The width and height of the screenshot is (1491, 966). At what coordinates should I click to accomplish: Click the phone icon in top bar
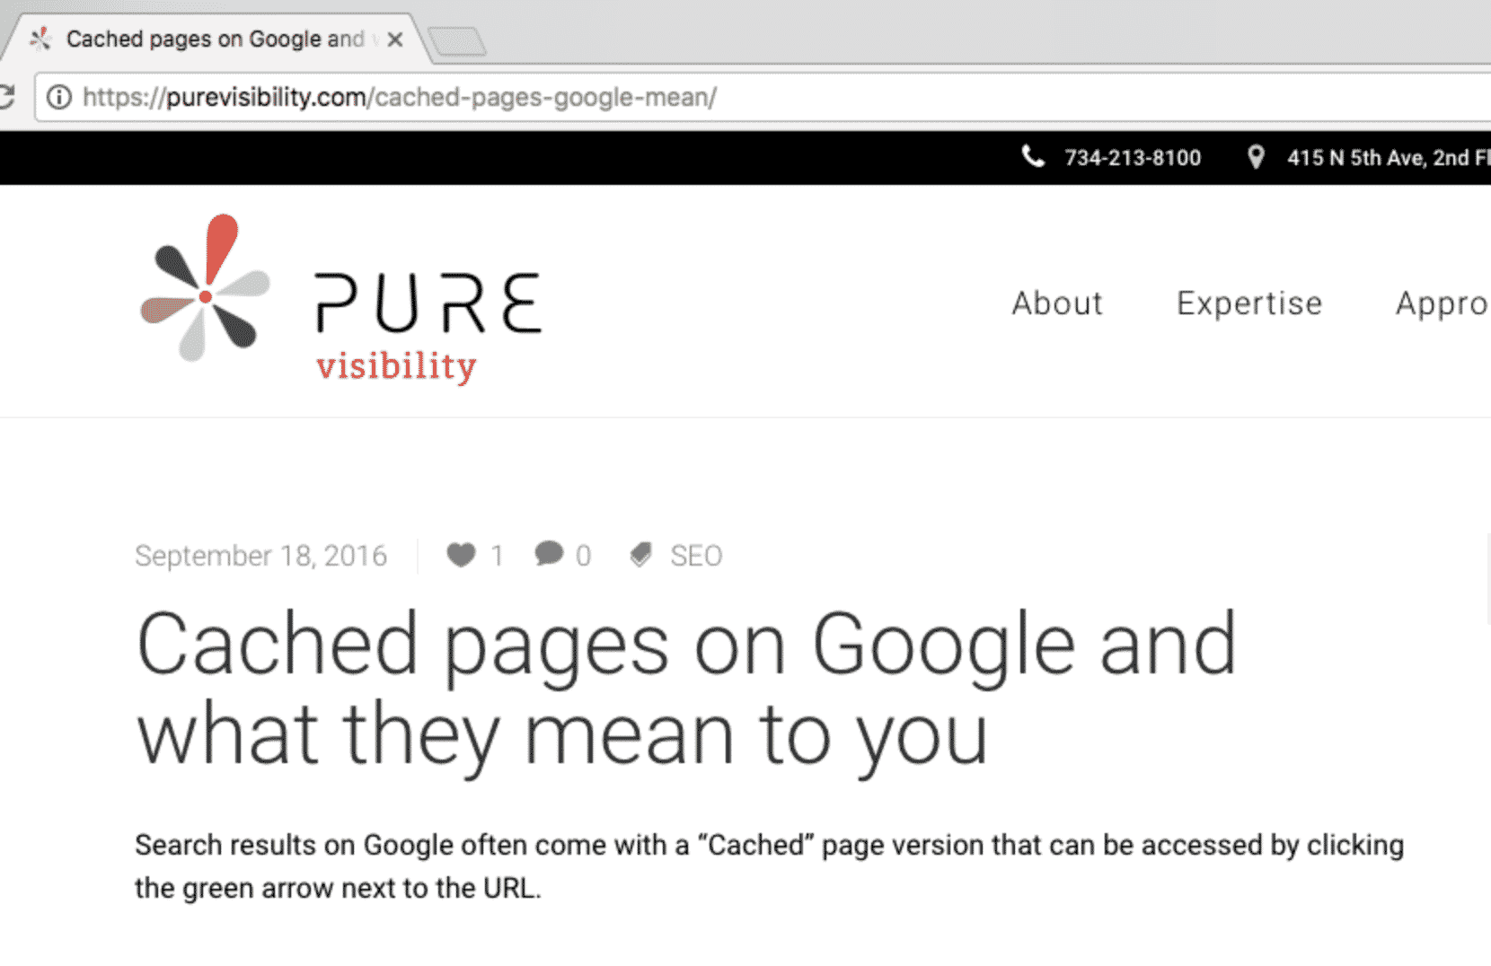pyautogui.click(x=1033, y=157)
